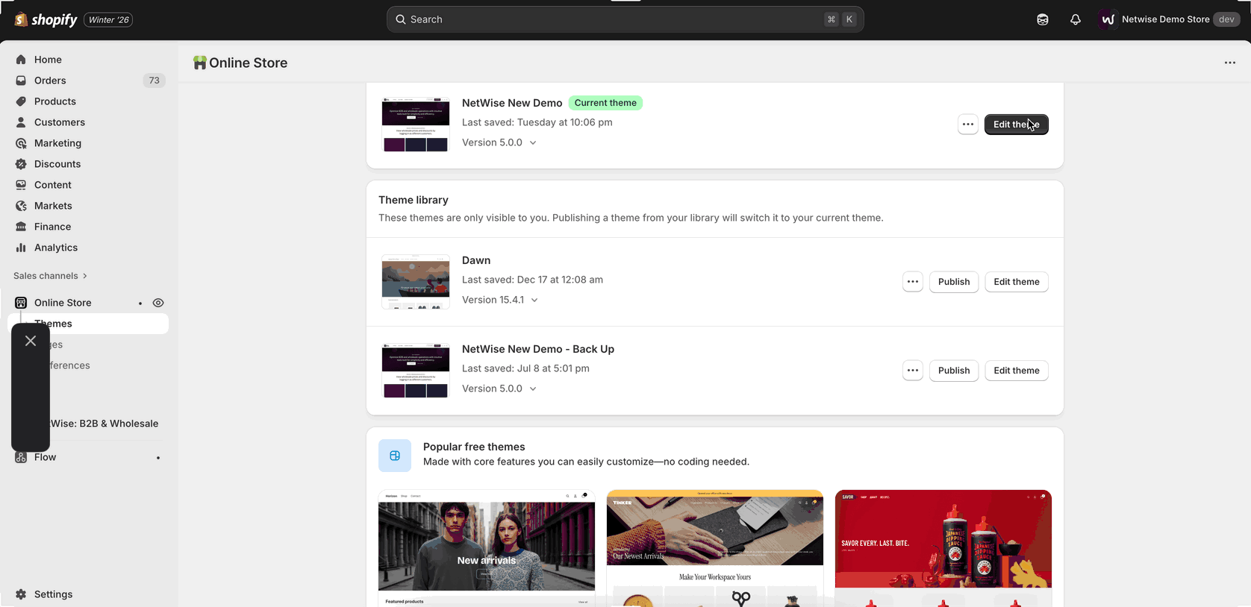Select Themes under Online Store
Viewport: 1251px width, 607px height.
point(88,324)
